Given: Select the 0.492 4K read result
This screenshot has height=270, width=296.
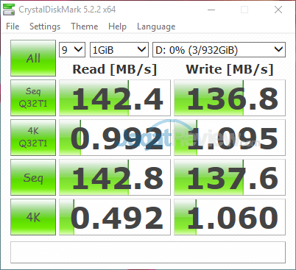Looking at the screenshot, I should tap(115, 217).
